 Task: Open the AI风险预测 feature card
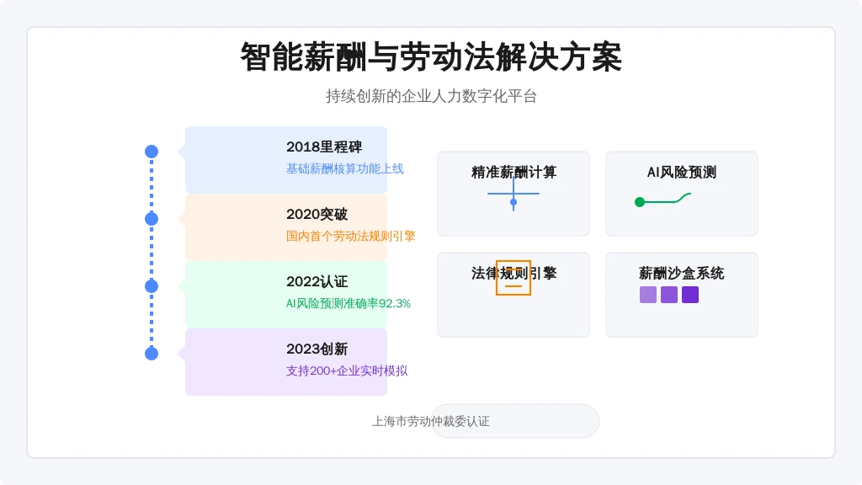(682, 194)
